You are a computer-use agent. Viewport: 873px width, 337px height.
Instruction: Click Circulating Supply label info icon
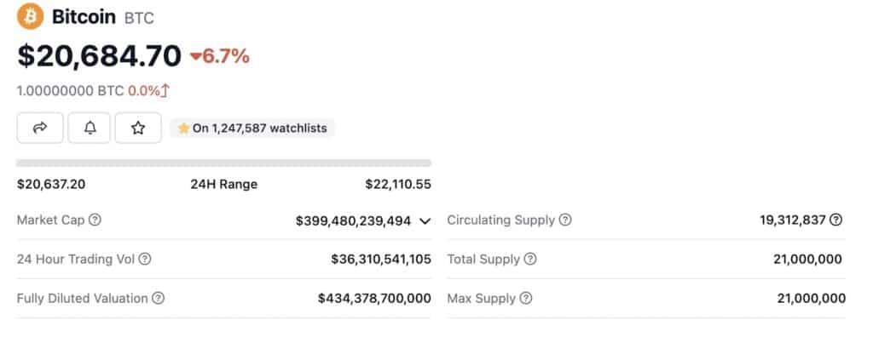[565, 220]
